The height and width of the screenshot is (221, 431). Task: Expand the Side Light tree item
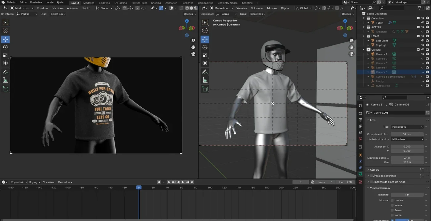click(368, 41)
